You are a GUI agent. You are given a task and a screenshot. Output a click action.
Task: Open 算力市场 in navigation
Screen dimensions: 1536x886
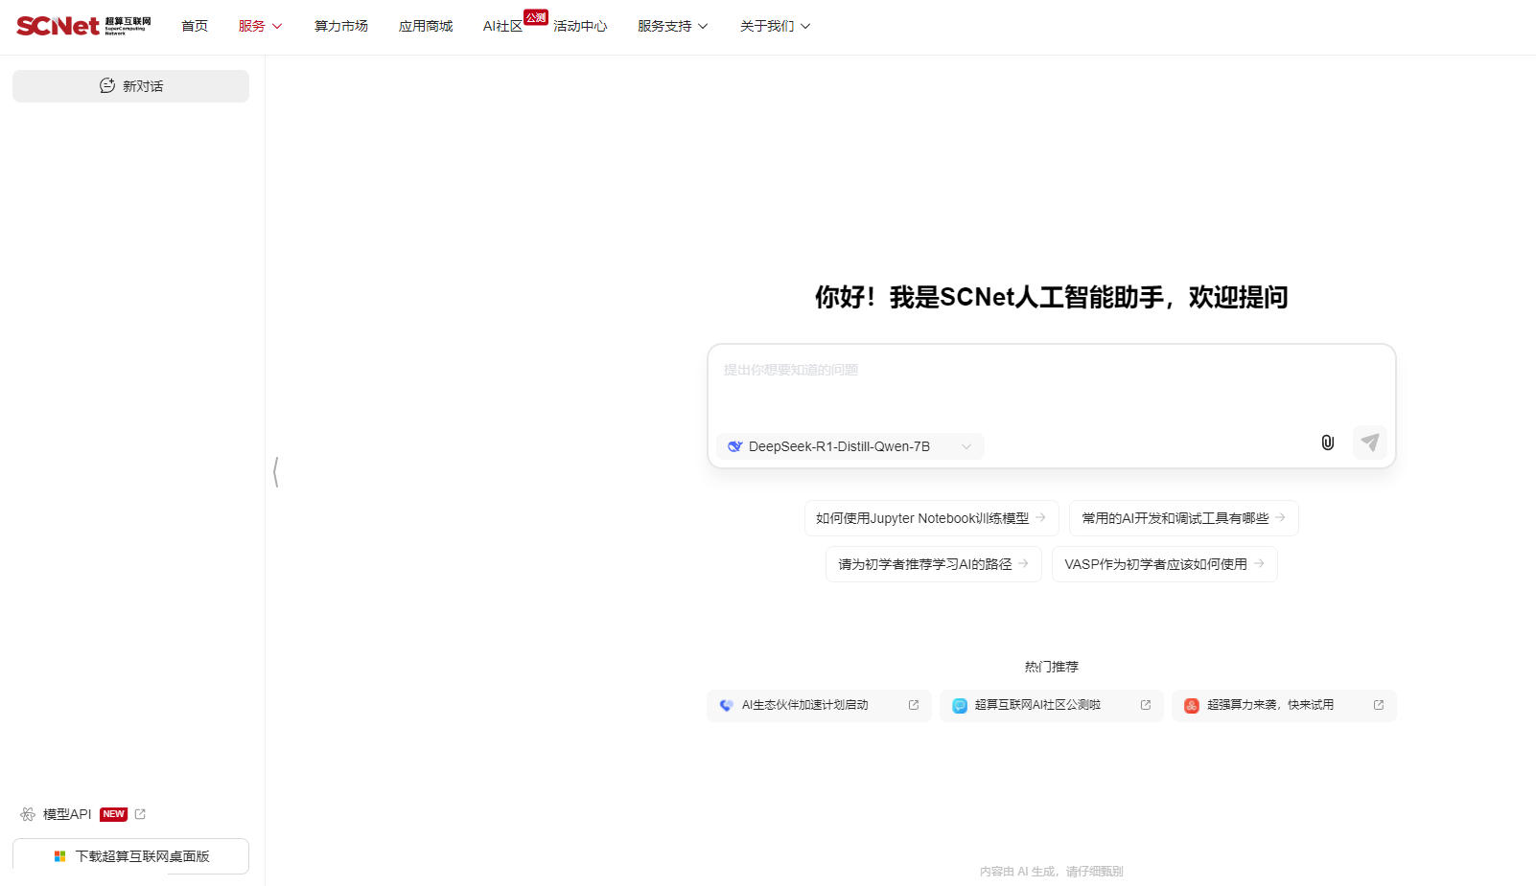click(341, 26)
